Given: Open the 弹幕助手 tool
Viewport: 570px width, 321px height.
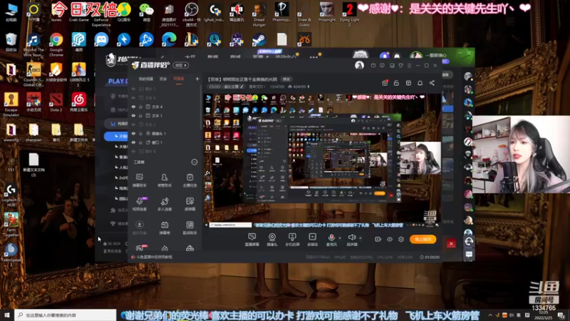Looking at the screenshot, I should [140, 180].
